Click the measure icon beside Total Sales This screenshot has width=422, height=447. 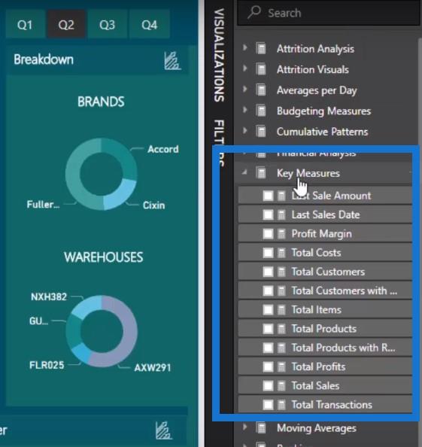(x=281, y=386)
